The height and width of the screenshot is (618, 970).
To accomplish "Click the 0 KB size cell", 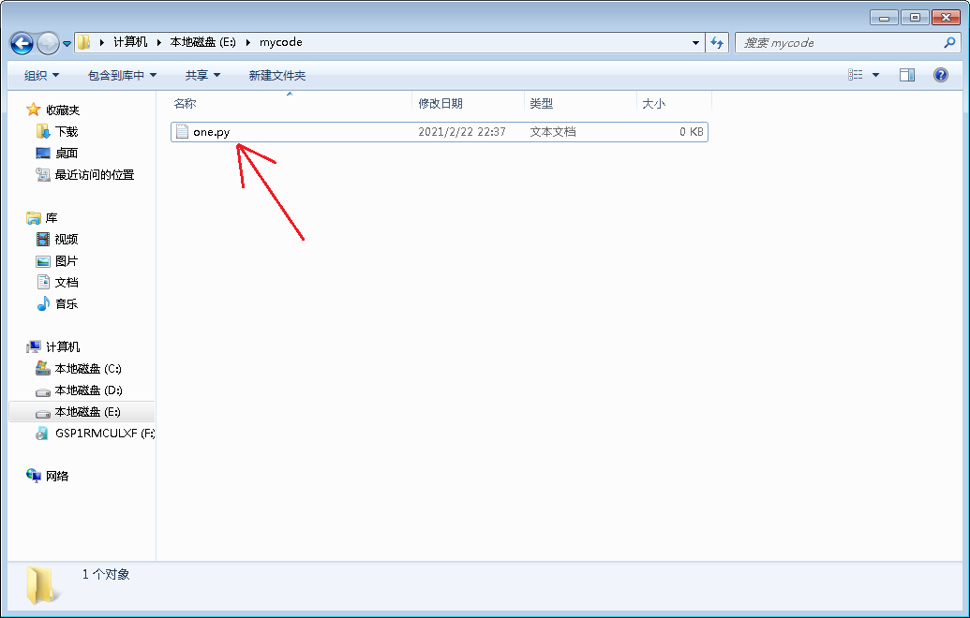I will (x=691, y=132).
